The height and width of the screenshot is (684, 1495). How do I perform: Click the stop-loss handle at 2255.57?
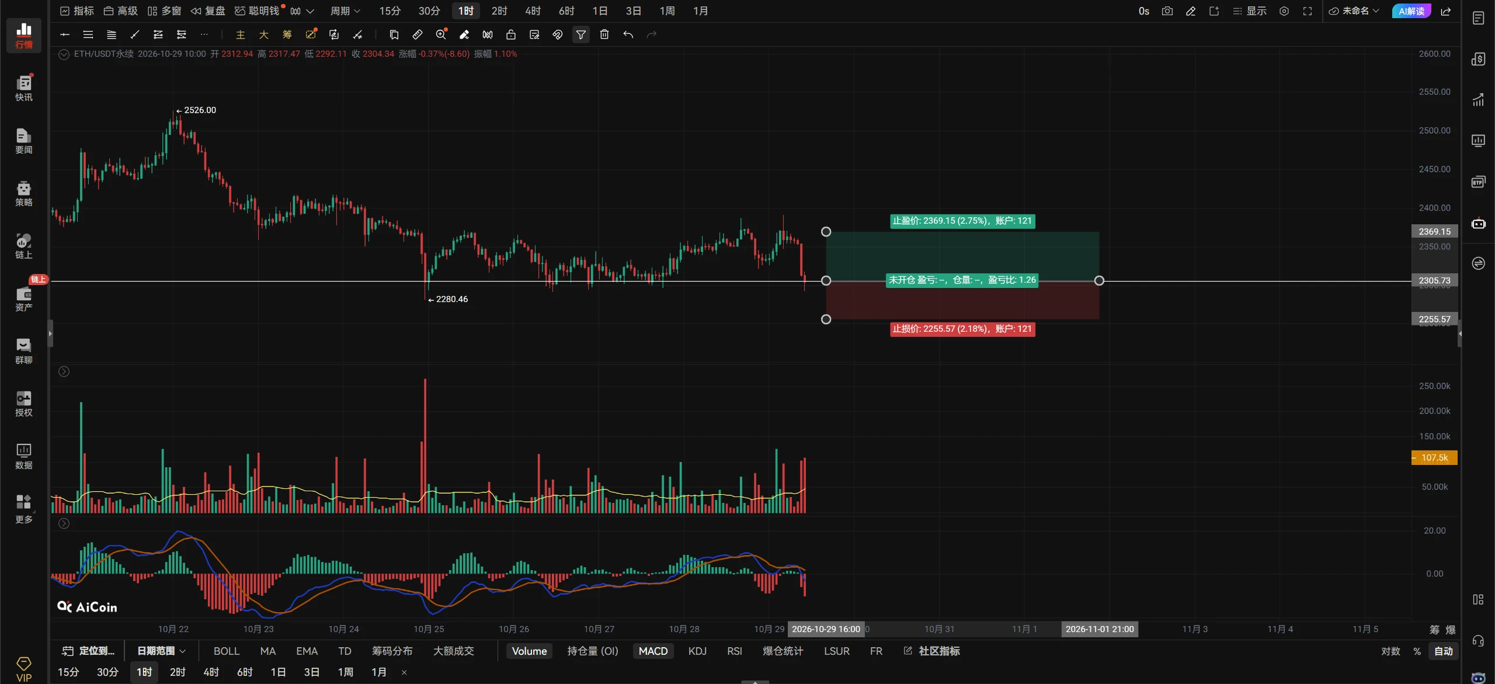point(826,320)
